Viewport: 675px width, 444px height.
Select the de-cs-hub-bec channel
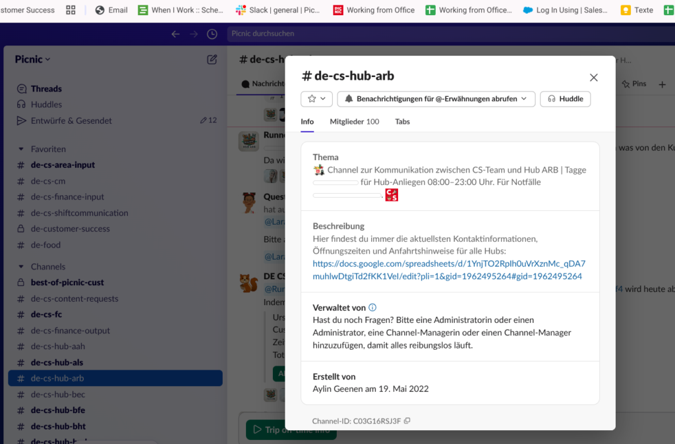click(x=58, y=395)
